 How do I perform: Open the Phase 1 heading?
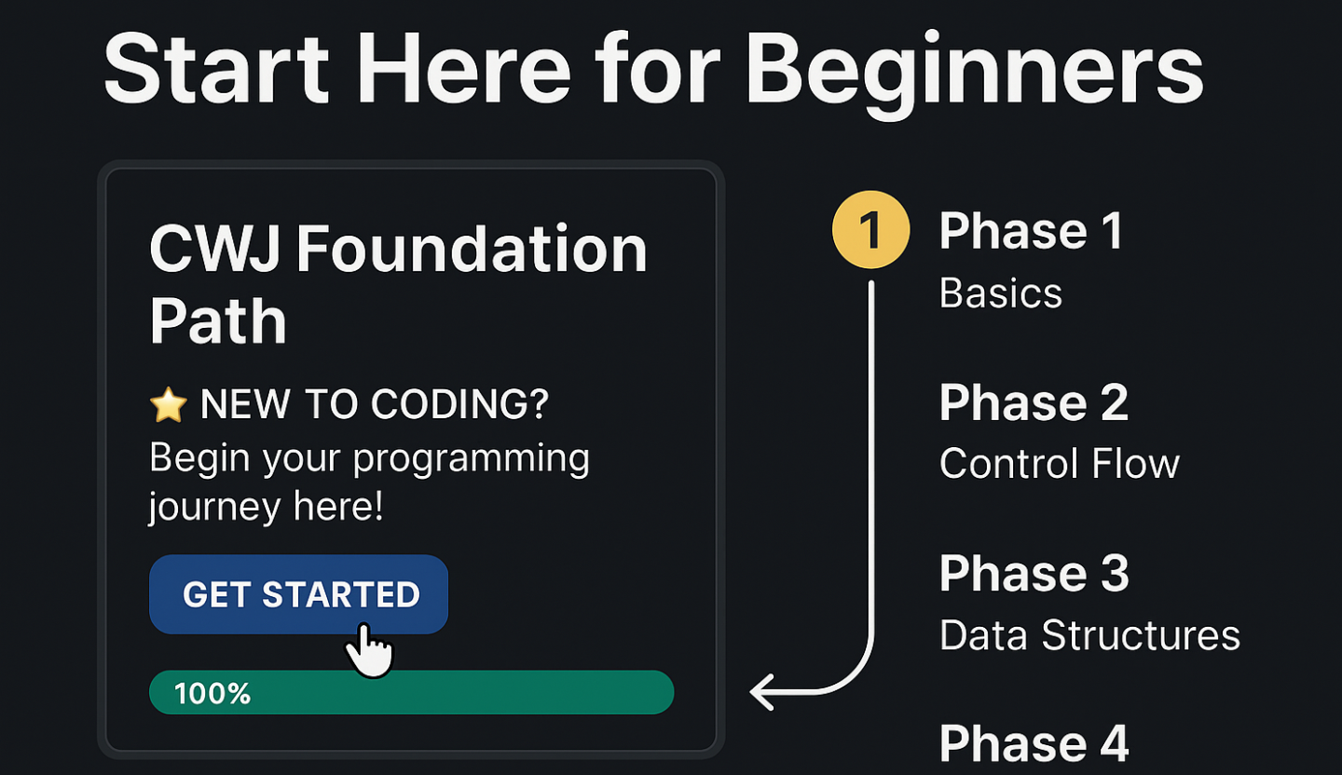click(1031, 231)
